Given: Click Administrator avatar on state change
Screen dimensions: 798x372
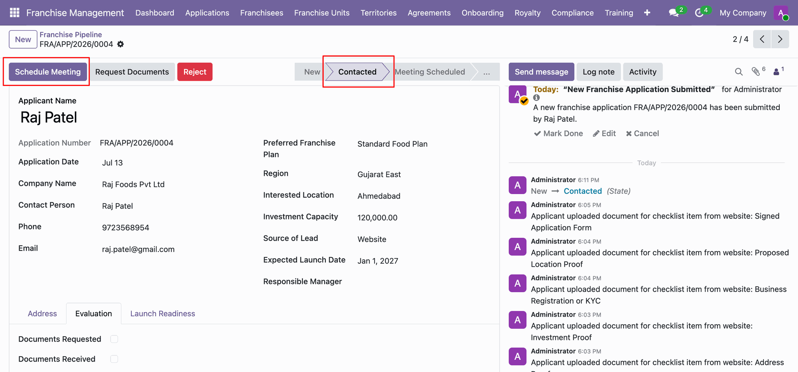Looking at the screenshot, I should pyautogui.click(x=517, y=185).
